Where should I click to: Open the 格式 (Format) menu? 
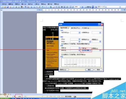tap(30, 4)
